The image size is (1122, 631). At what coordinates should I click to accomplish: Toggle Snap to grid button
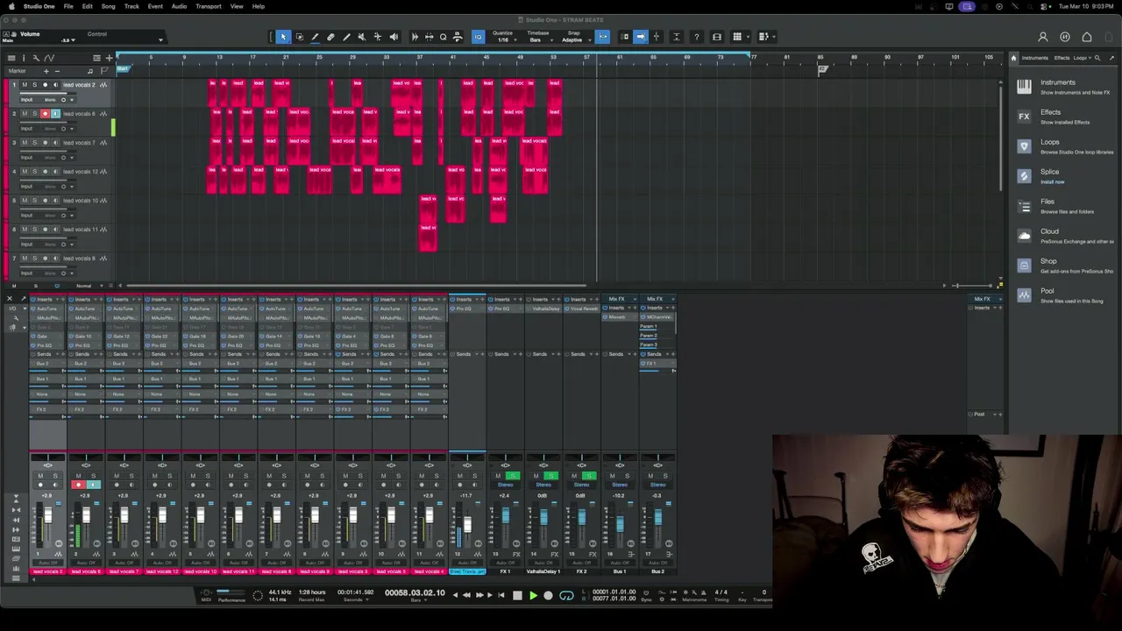(x=603, y=37)
